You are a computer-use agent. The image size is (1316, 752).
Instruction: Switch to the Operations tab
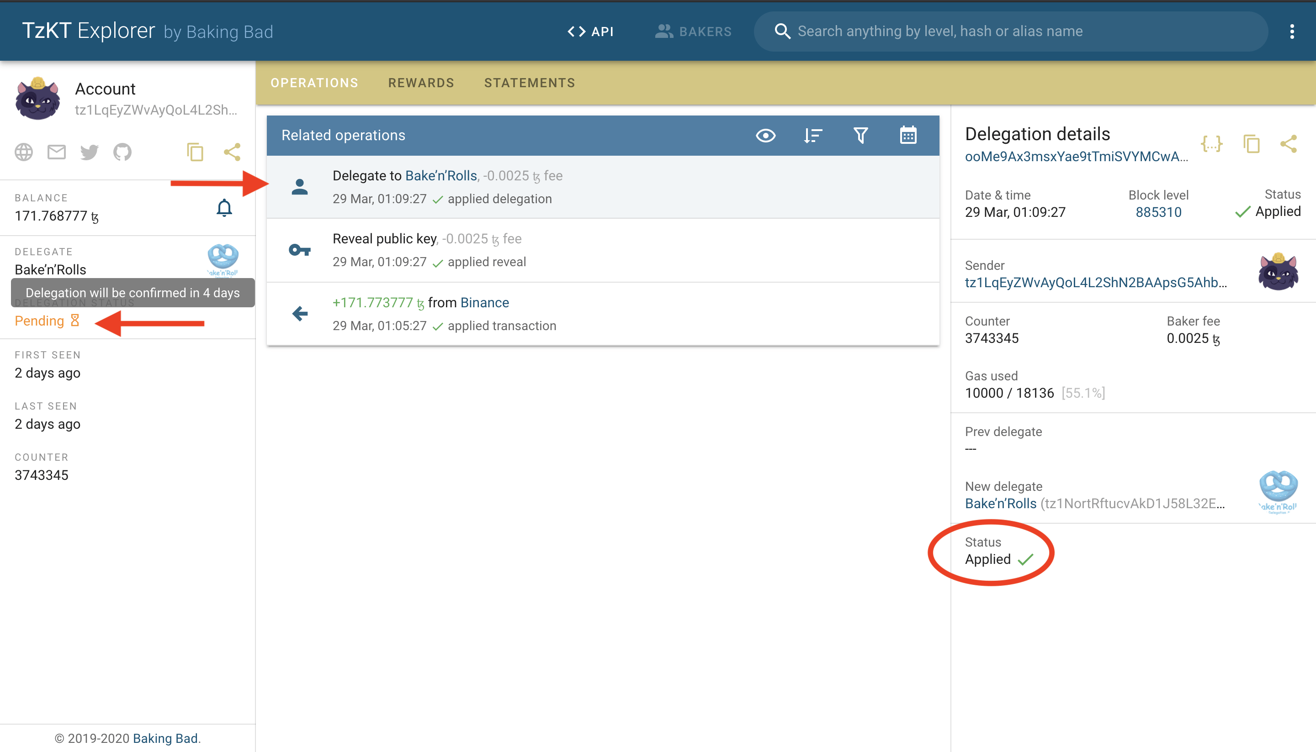(314, 83)
